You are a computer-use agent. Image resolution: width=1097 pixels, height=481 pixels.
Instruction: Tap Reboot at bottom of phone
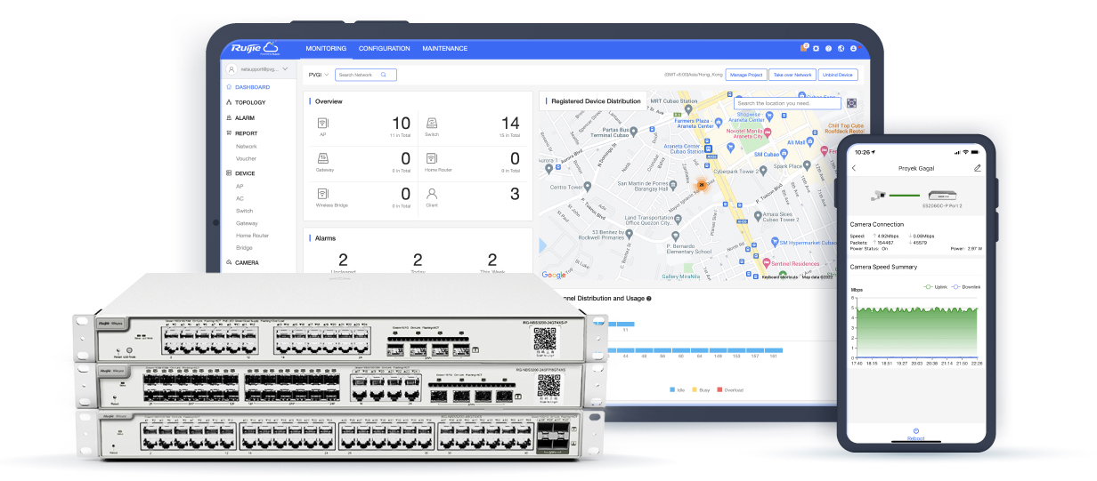(915, 434)
